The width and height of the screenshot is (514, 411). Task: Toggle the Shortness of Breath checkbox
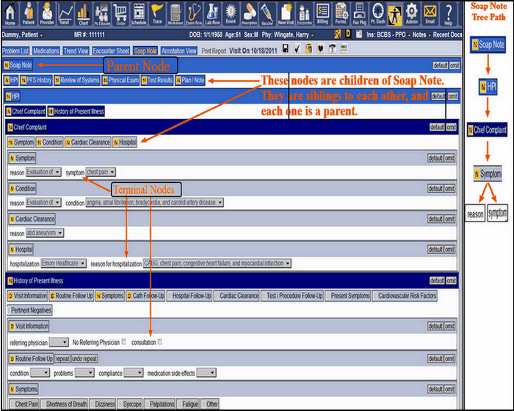tap(43, 404)
